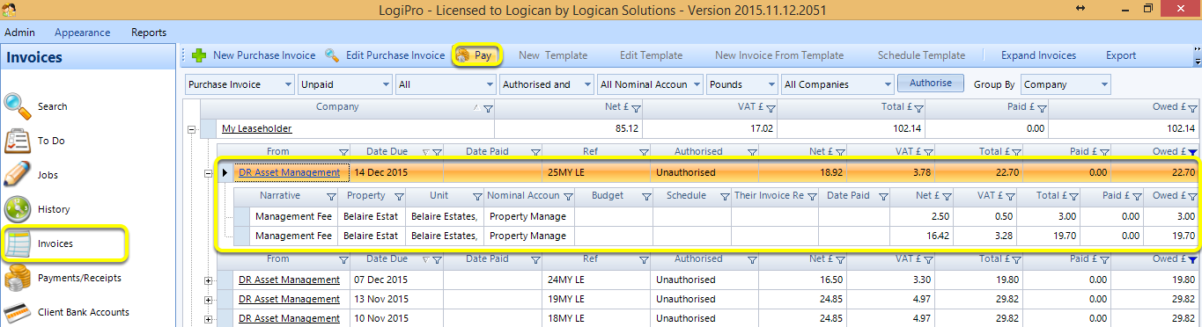Image resolution: width=1202 pixels, height=327 pixels.
Task: Open the Group By Company dropdown
Action: click(1066, 84)
